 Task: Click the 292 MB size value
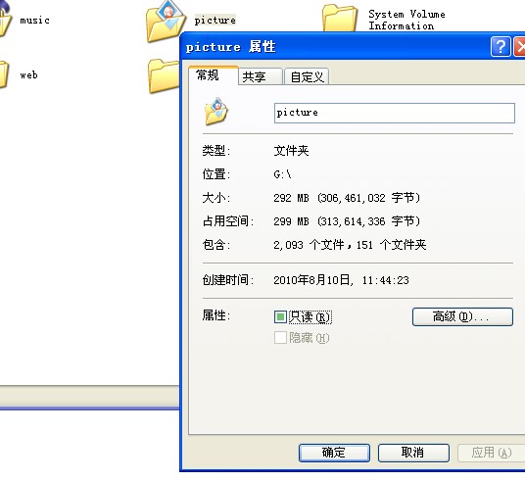(347, 198)
